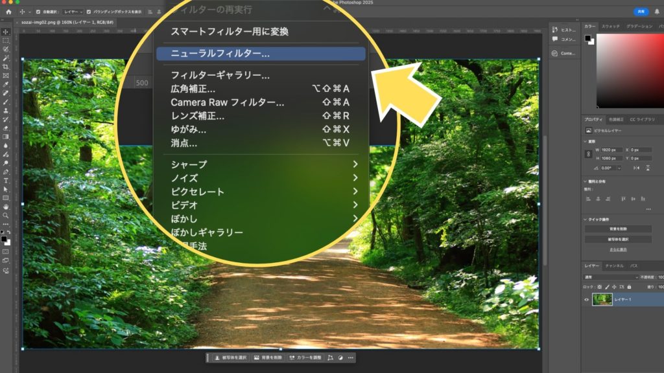Hide レイヤー 1 with eye icon
This screenshot has height=373, width=664.
(586, 300)
